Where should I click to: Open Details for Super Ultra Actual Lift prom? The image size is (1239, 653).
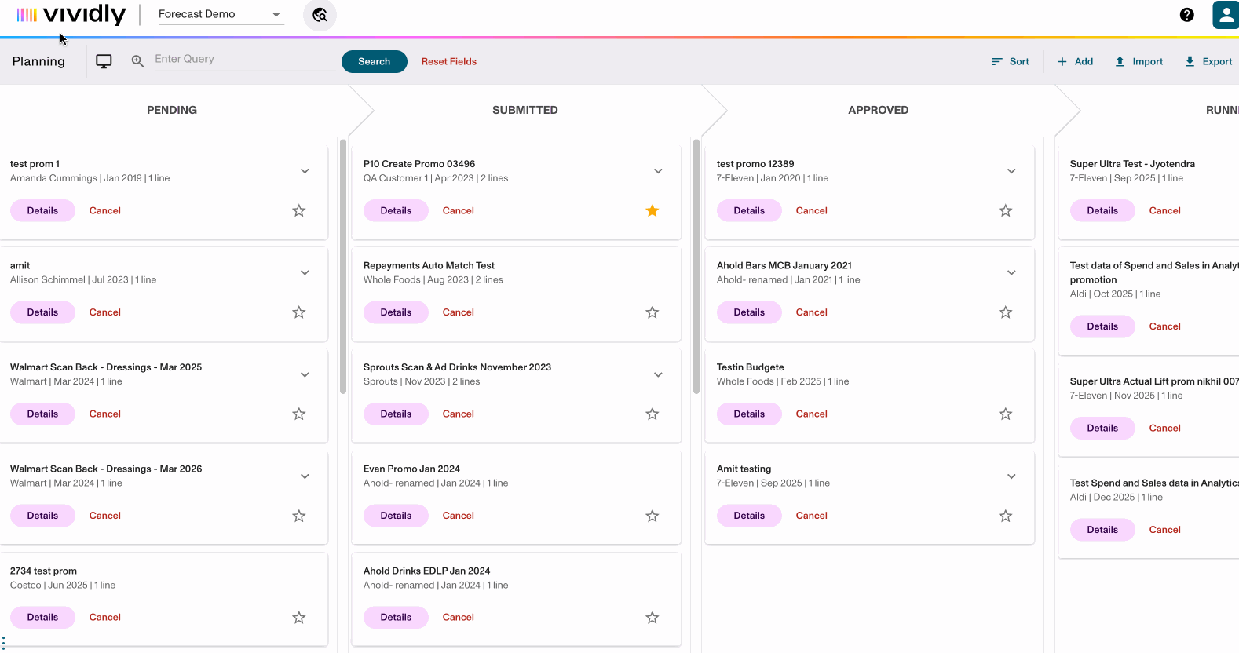(x=1102, y=428)
